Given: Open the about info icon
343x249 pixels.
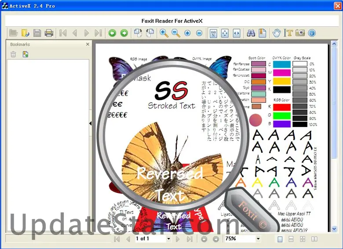Looking at the screenshot, I should (312, 33).
